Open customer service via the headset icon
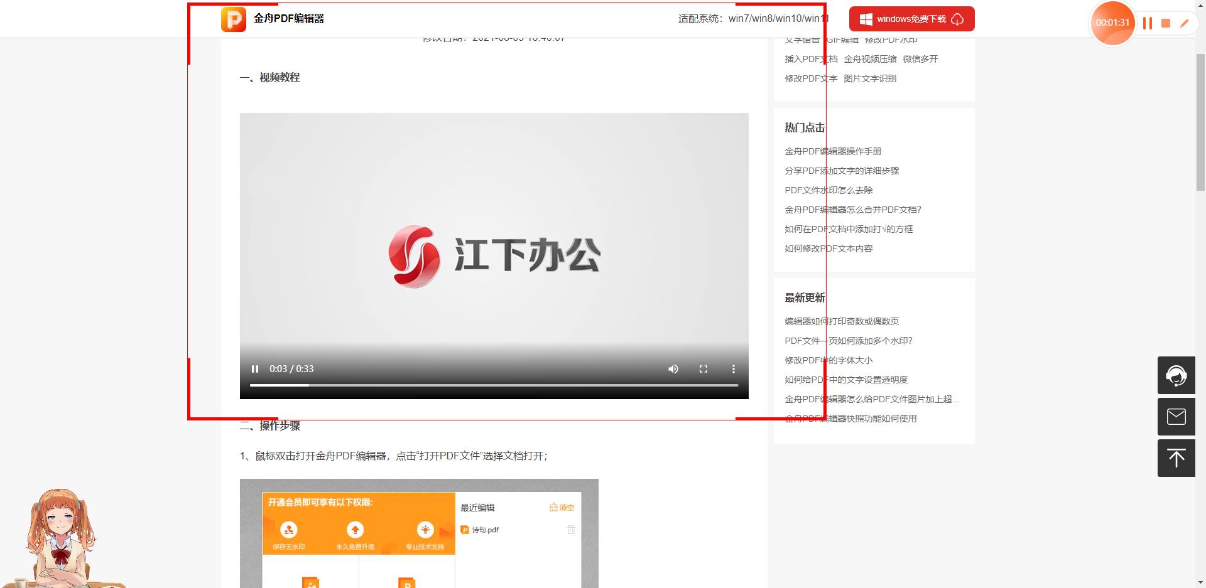 [1176, 375]
